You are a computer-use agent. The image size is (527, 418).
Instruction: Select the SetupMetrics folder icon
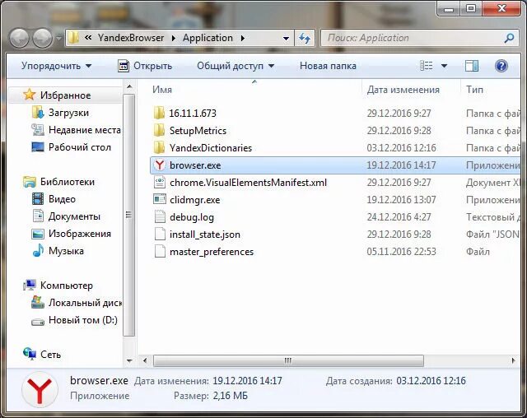[159, 130]
